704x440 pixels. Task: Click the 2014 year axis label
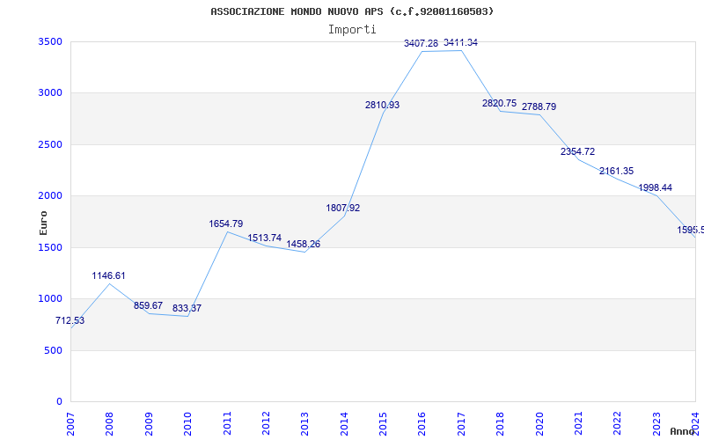[344, 424]
